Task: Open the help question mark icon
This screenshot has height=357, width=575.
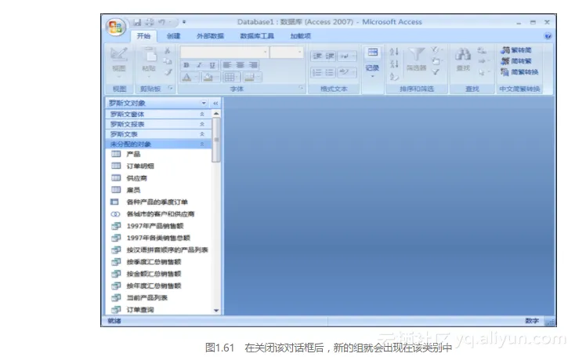Action: point(548,36)
